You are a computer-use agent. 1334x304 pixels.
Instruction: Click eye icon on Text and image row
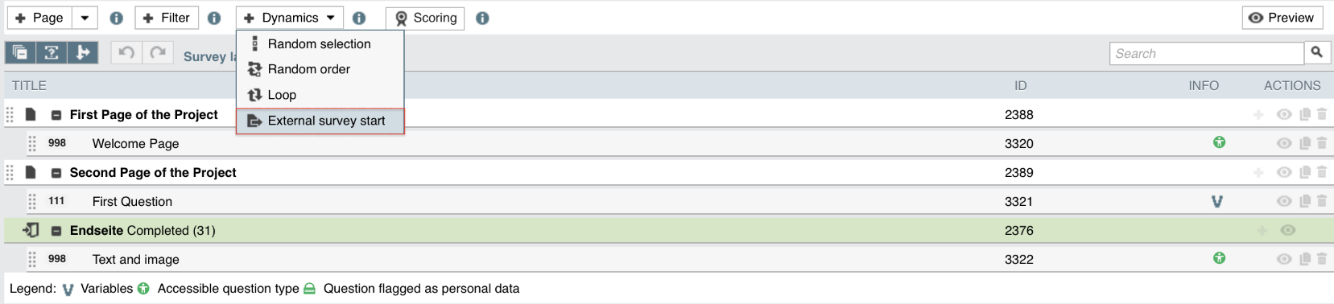pos(1284,259)
